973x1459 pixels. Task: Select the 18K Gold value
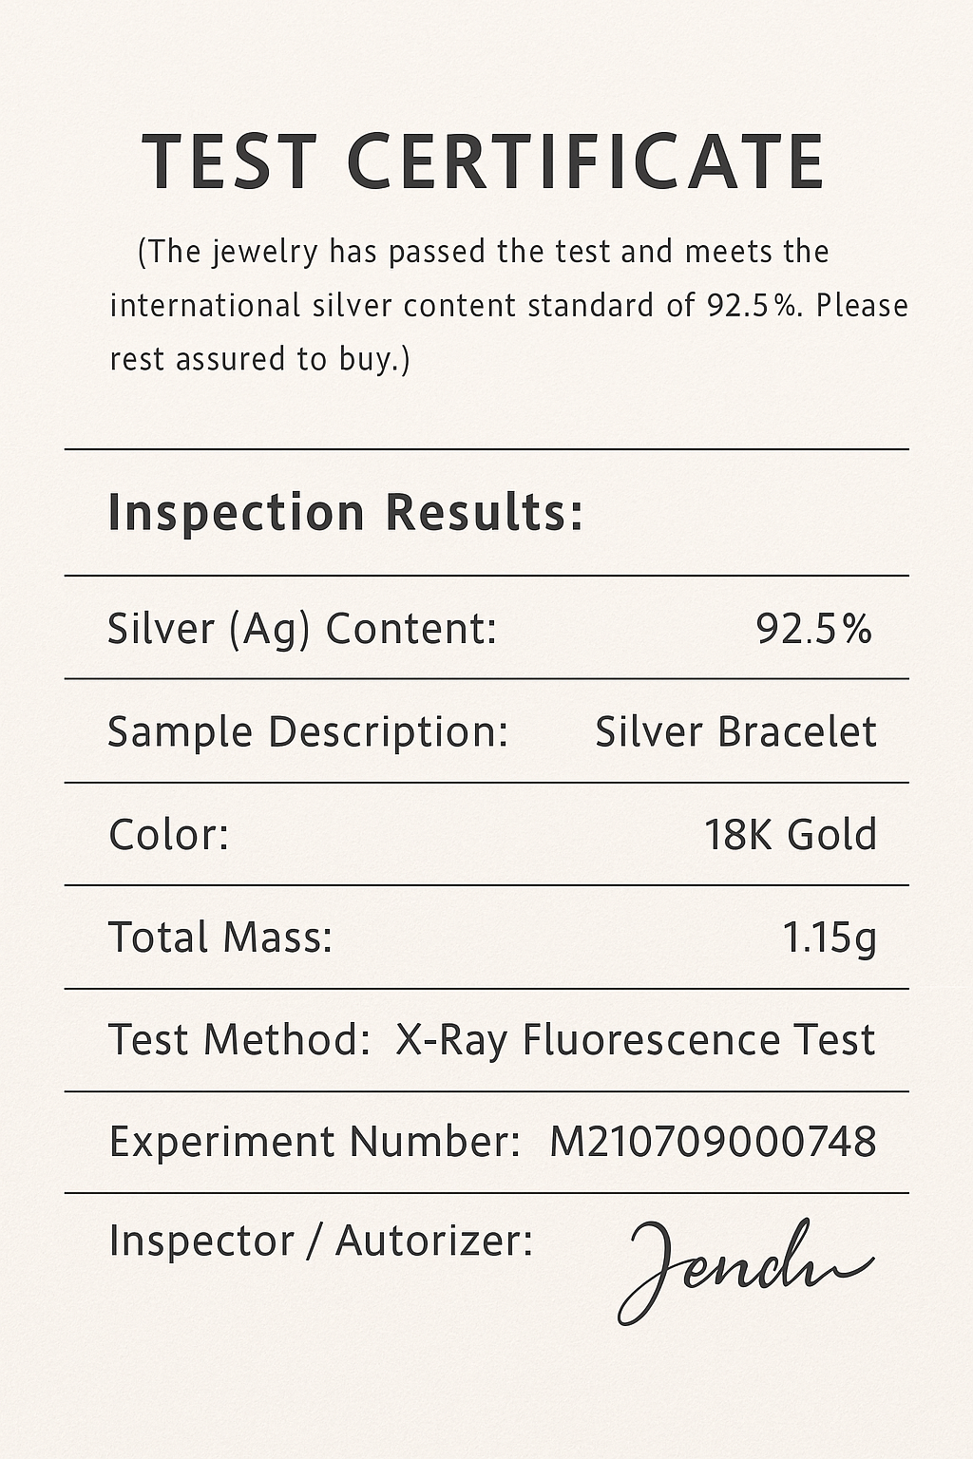tap(790, 835)
